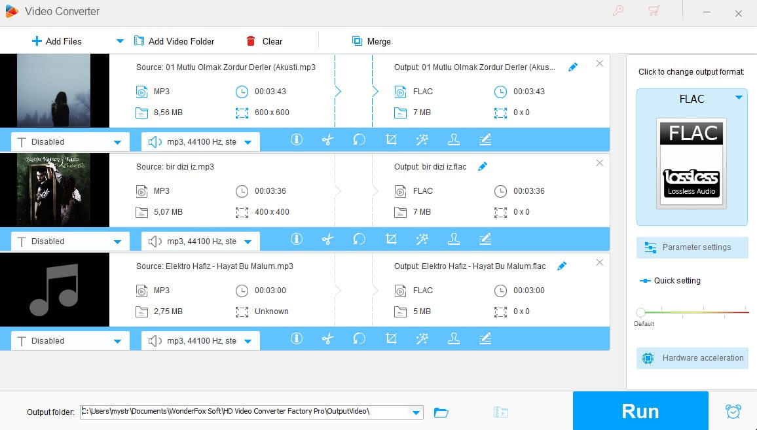Viewport: 757px width, 430px height.
Task: Open the audio settings dropdown for bir dizi iz
Action: point(248,240)
